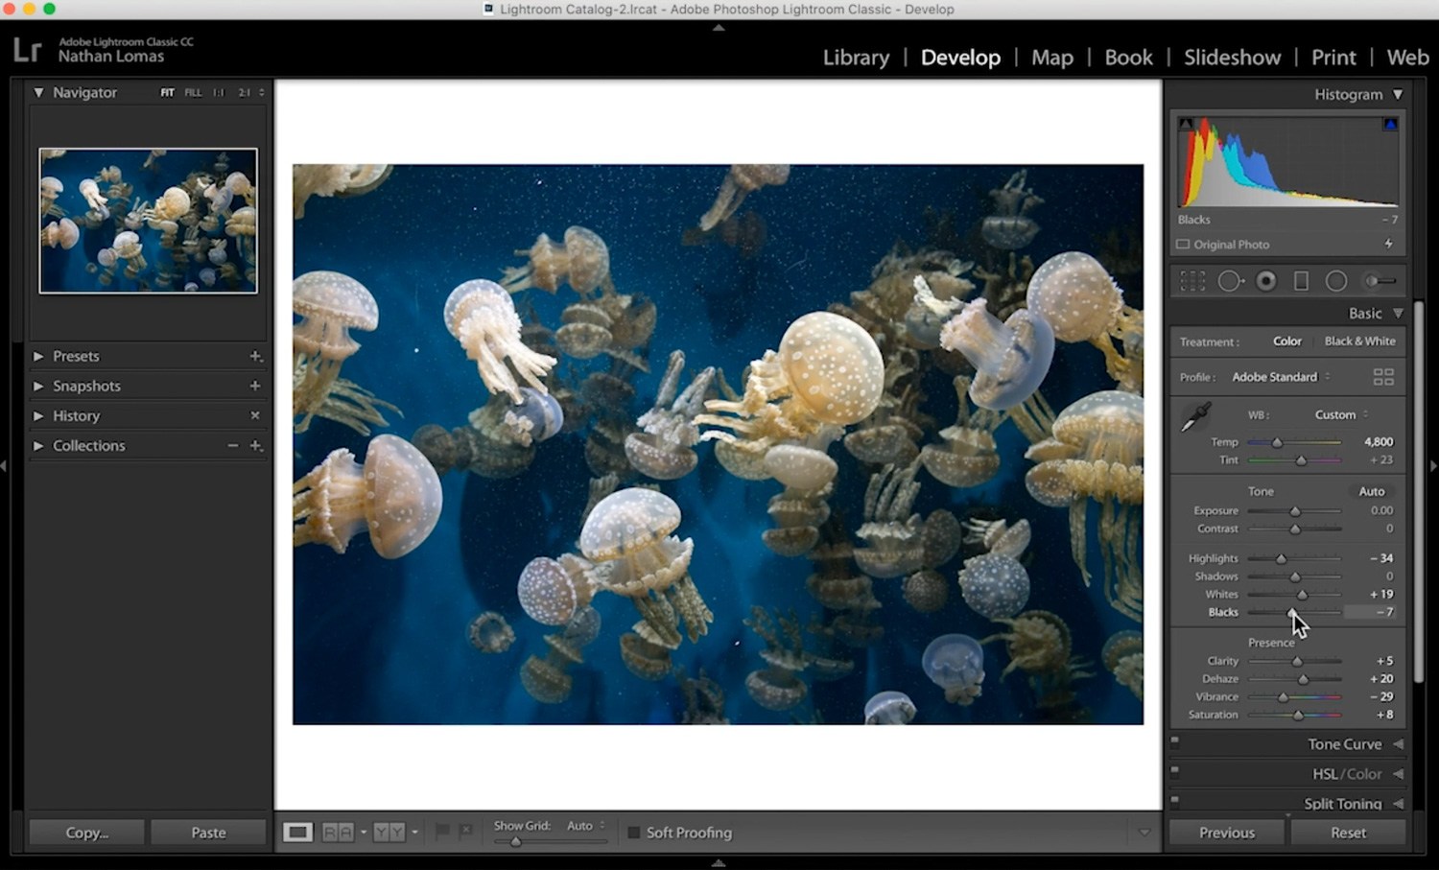Open the Red Eye Correction tool
The image size is (1439, 870).
click(x=1266, y=280)
